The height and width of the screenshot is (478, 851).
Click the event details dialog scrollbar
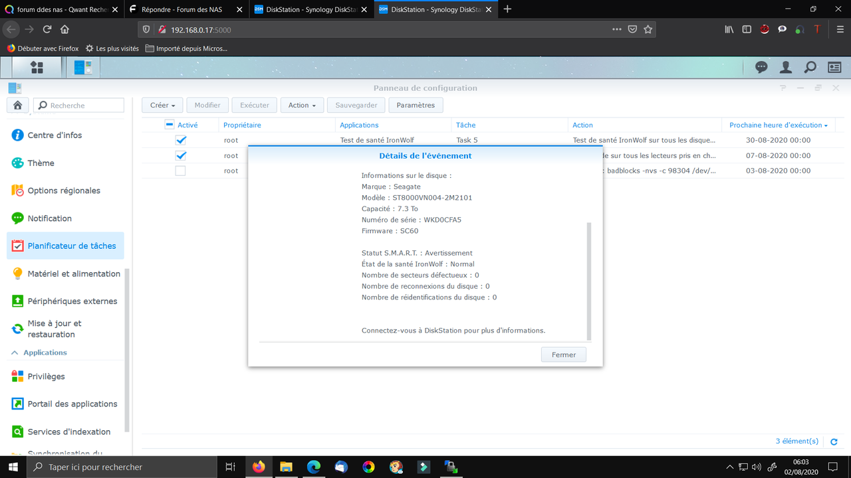coord(588,281)
